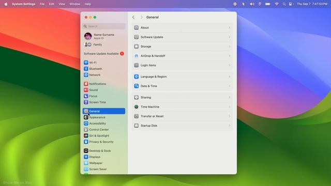Open the Window menu
The image size is (331, 186).
click(x=74, y=4)
